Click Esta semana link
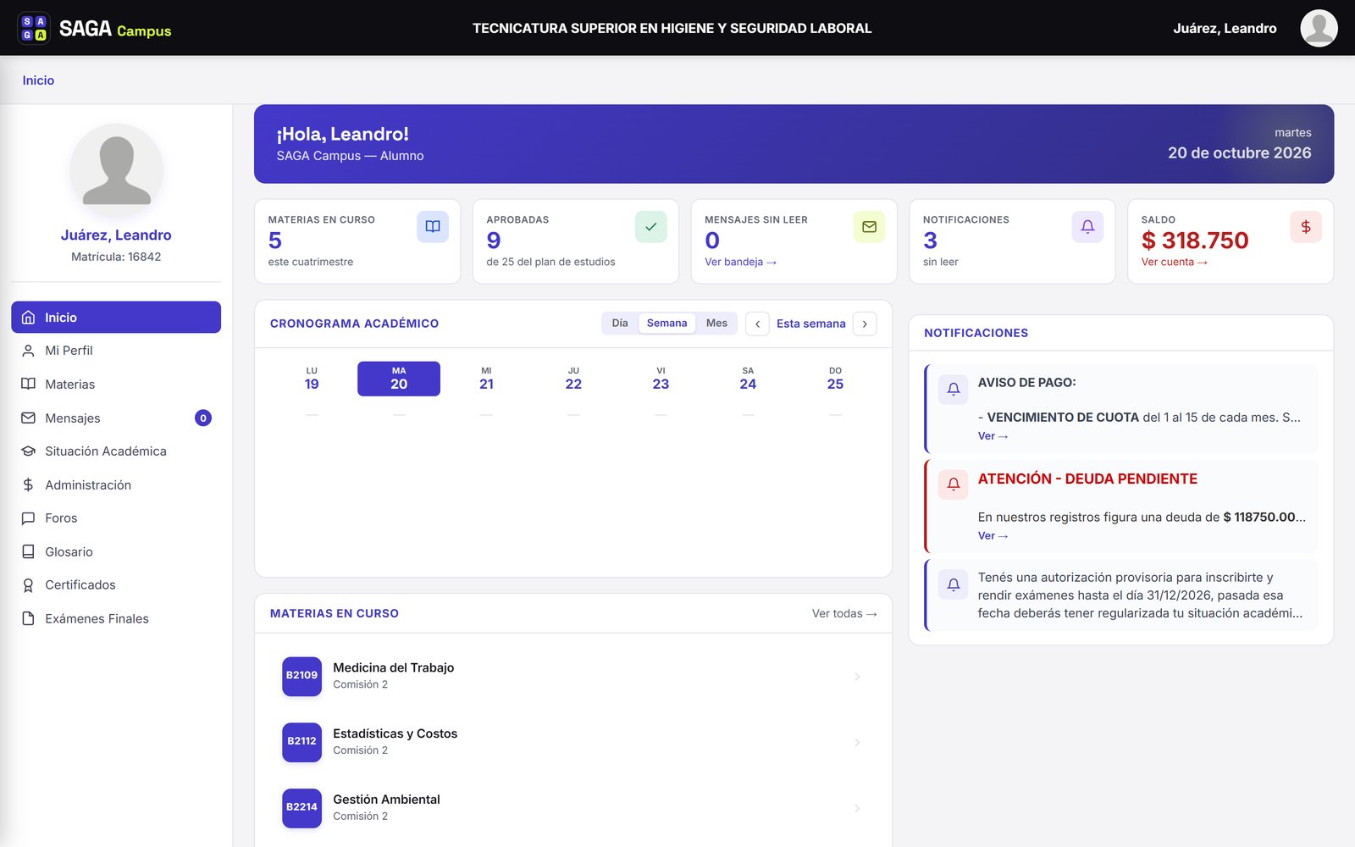This screenshot has width=1355, height=847. [810, 324]
